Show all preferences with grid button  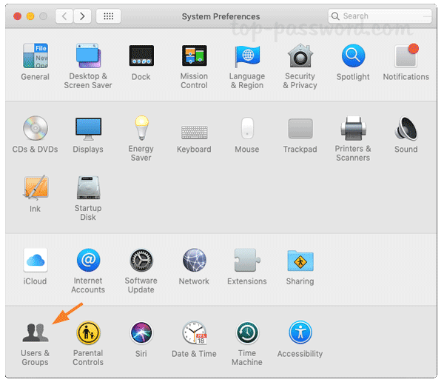click(109, 16)
